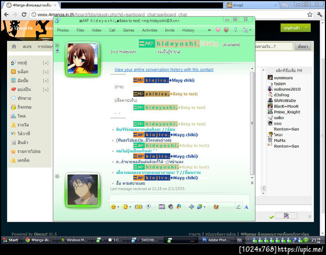Select ShiYoWaDe in the PM user list
326x255 pixels.
285,101
